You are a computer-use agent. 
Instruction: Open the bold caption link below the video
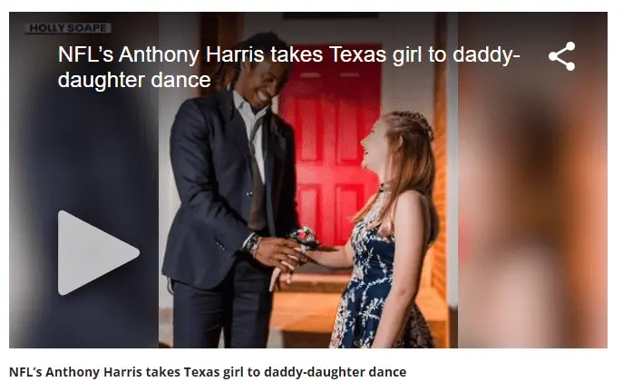[x=208, y=372]
